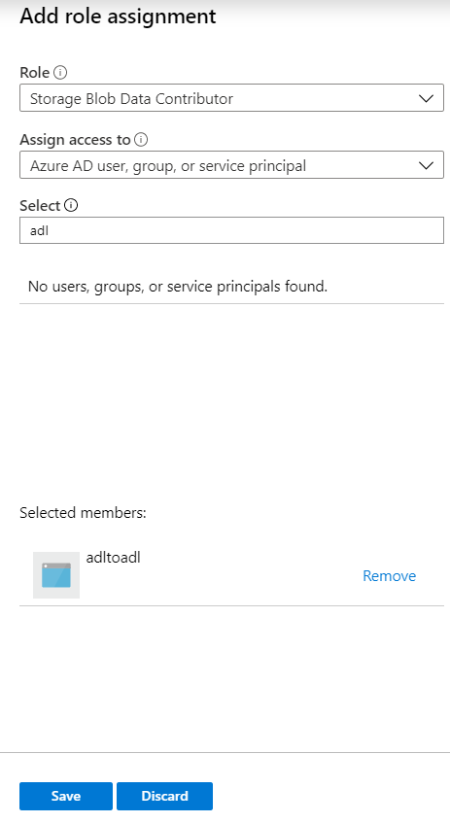
Task: Click the No users, groups, or service principals found message
Action: pyautogui.click(x=178, y=286)
